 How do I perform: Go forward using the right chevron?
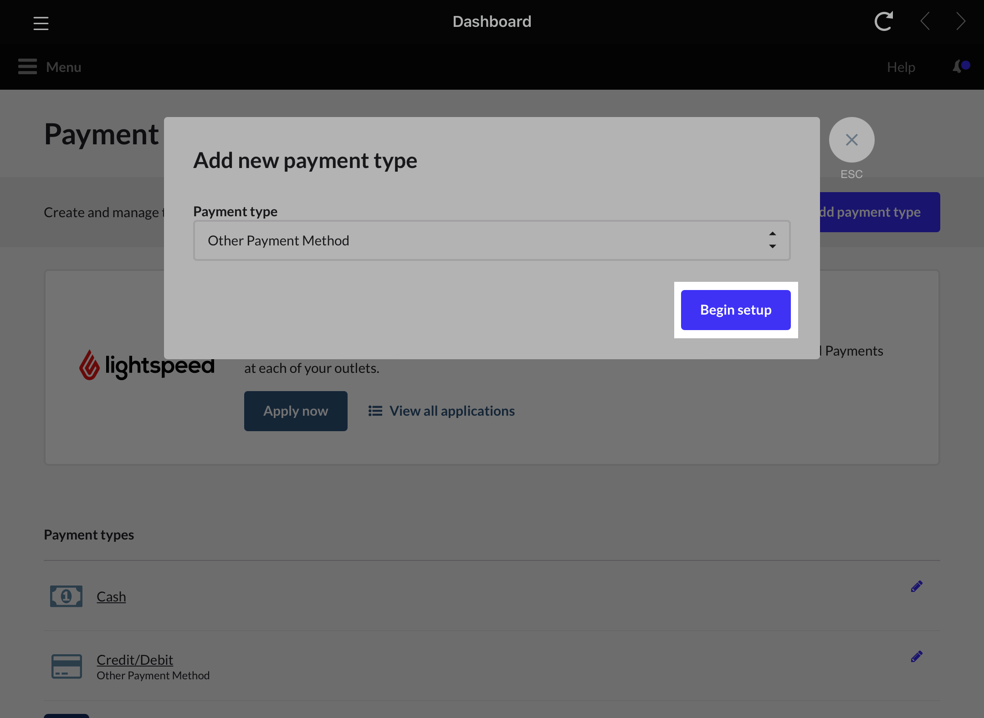coord(960,21)
